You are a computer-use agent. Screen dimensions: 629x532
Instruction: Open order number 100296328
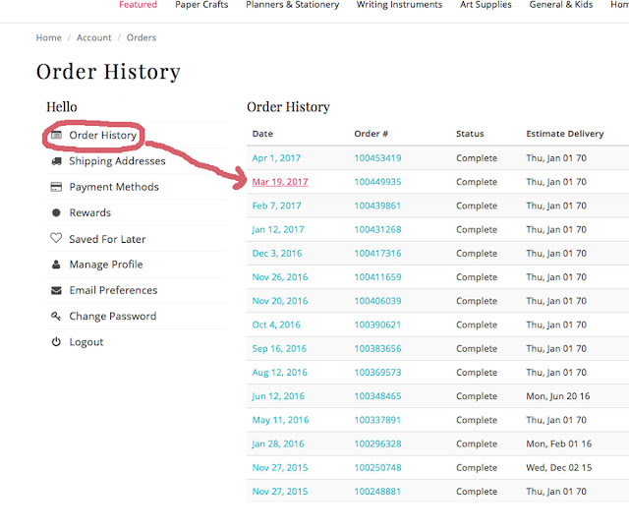tap(377, 444)
